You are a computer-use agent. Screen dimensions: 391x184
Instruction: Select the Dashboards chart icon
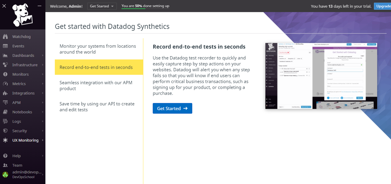click(x=5, y=56)
